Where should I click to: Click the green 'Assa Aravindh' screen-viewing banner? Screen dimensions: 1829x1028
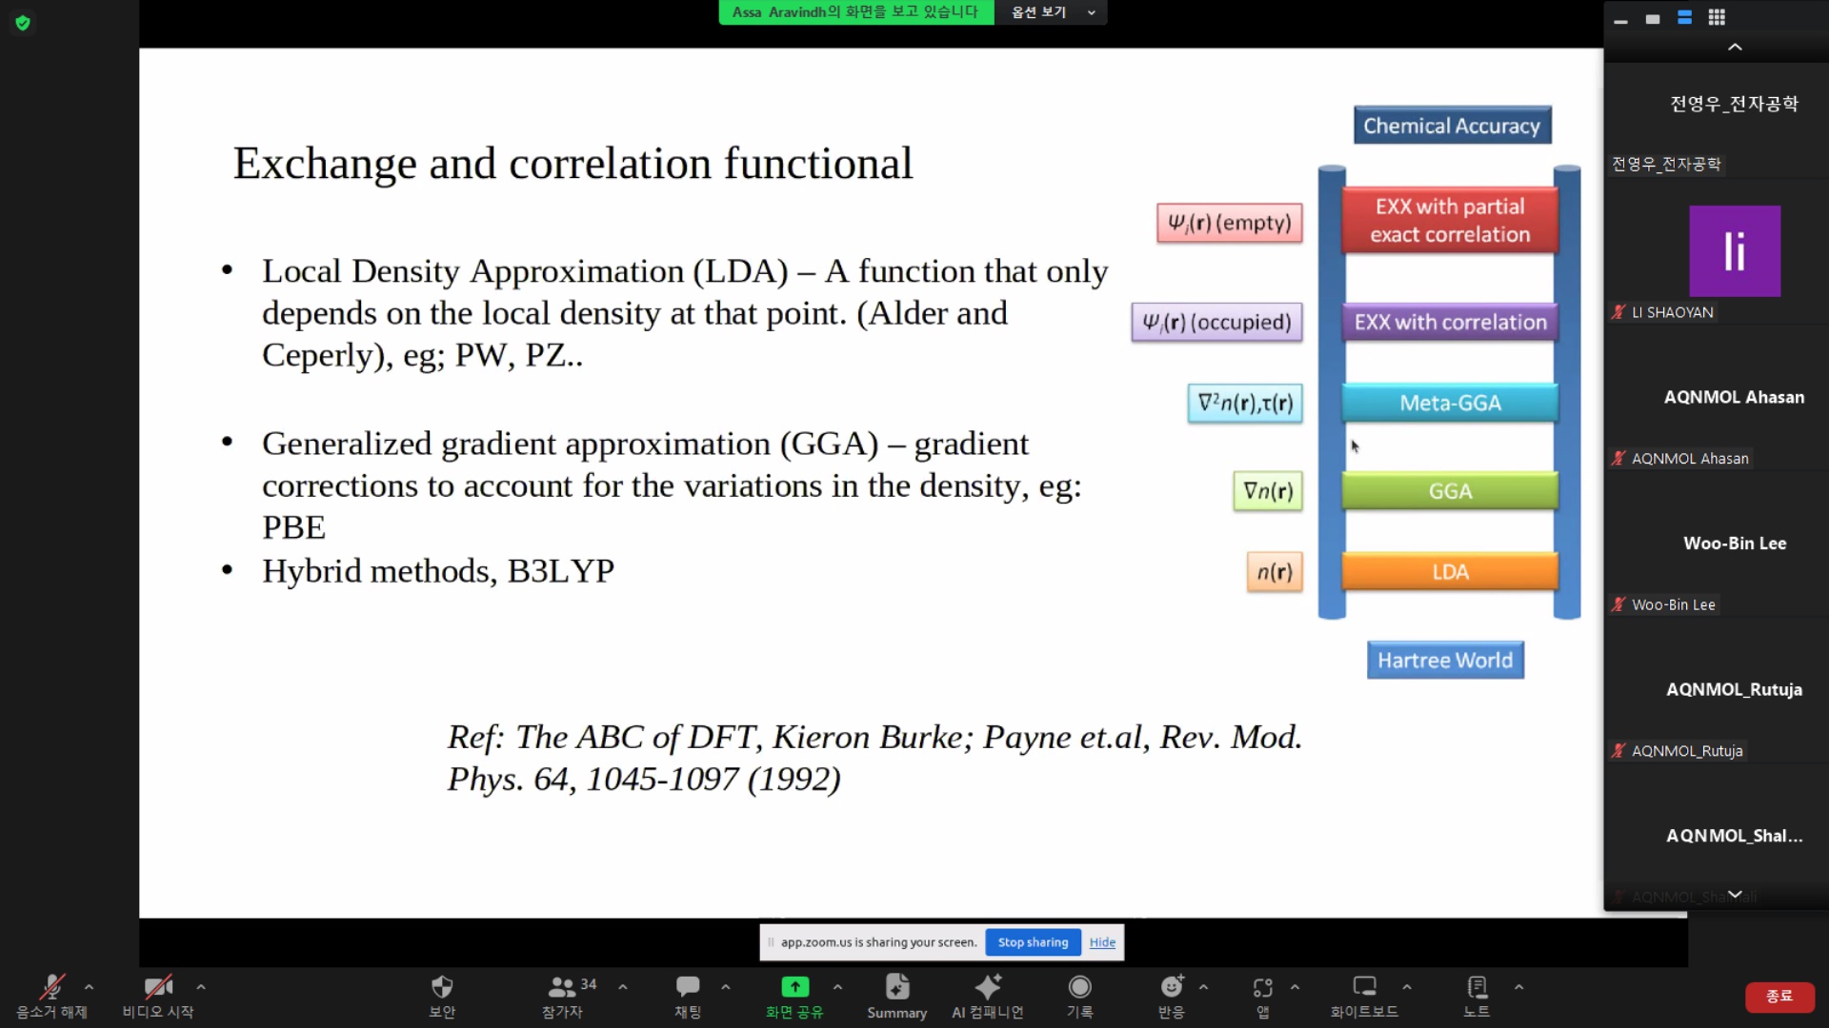(855, 12)
